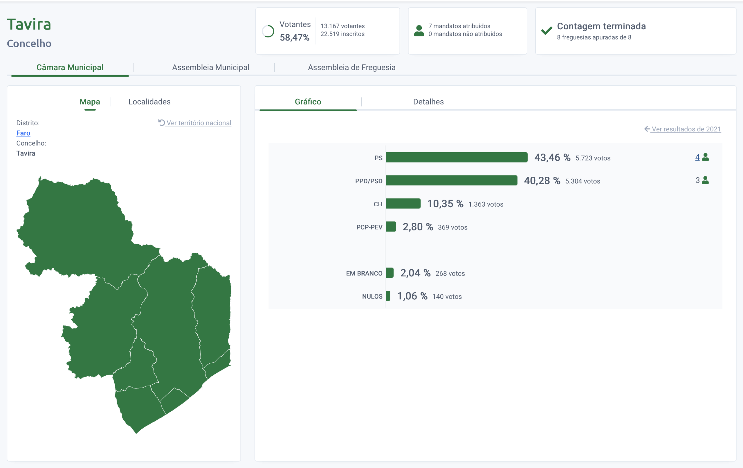The width and height of the screenshot is (743, 468).
Task: Click the left arrow beside Ver resultados de 2021
Action: point(647,129)
